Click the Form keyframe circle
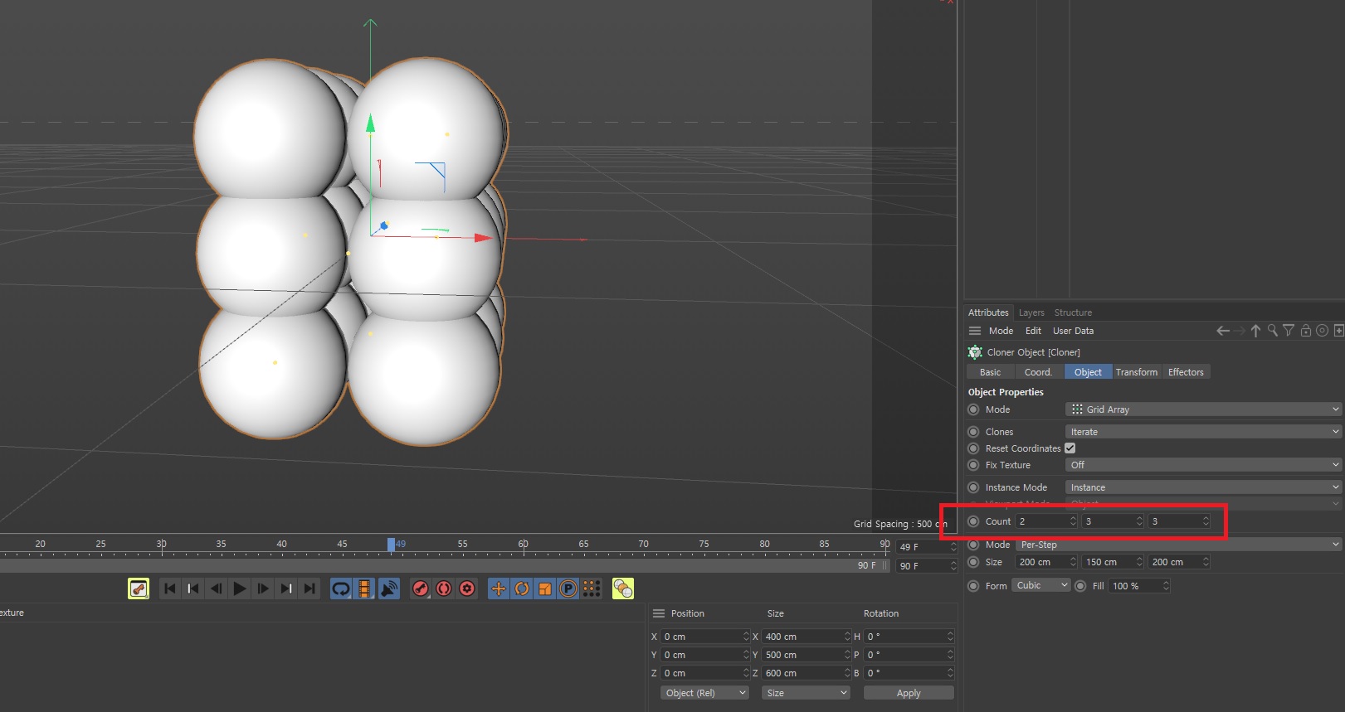The width and height of the screenshot is (1345, 712). click(974, 586)
